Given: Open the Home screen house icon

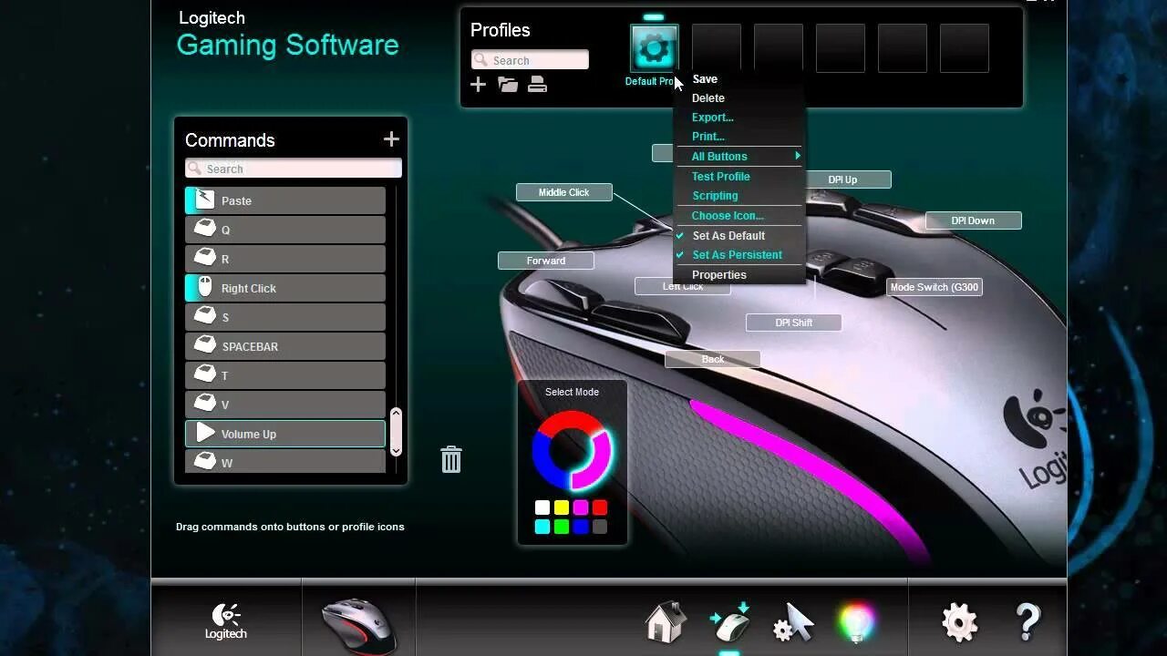Looking at the screenshot, I should coord(665,622).
